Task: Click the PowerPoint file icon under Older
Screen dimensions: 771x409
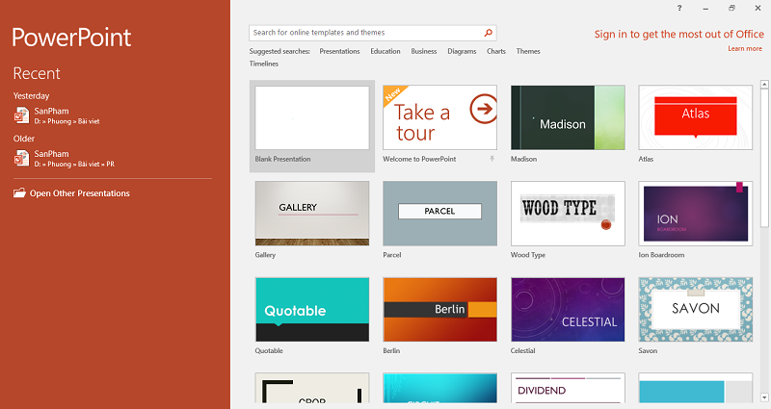Action: (21, 158)
